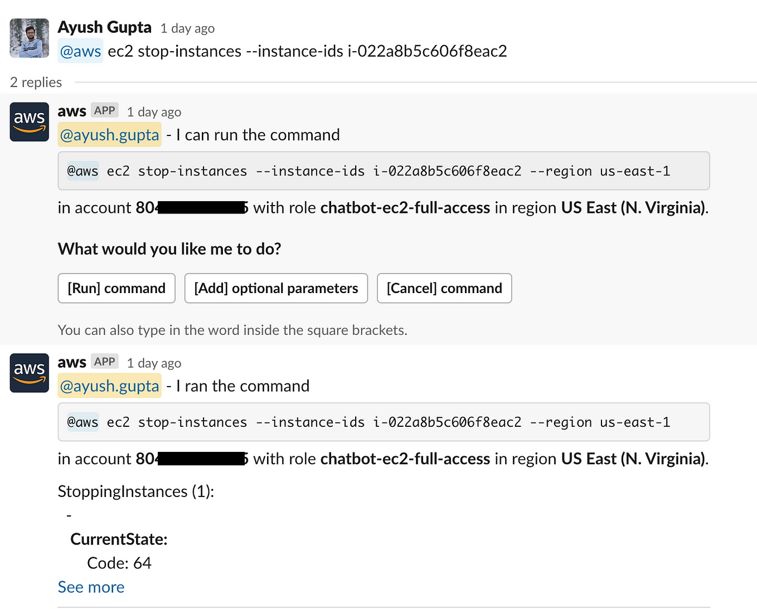
Task: Expand output with See more link
Action: click(91, 587)
